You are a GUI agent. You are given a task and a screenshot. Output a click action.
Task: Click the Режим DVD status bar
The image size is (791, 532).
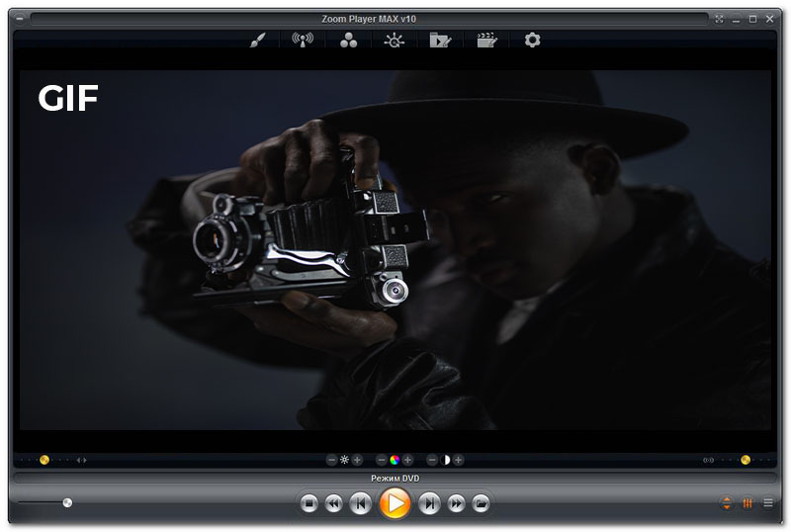(x=395, y=478)
